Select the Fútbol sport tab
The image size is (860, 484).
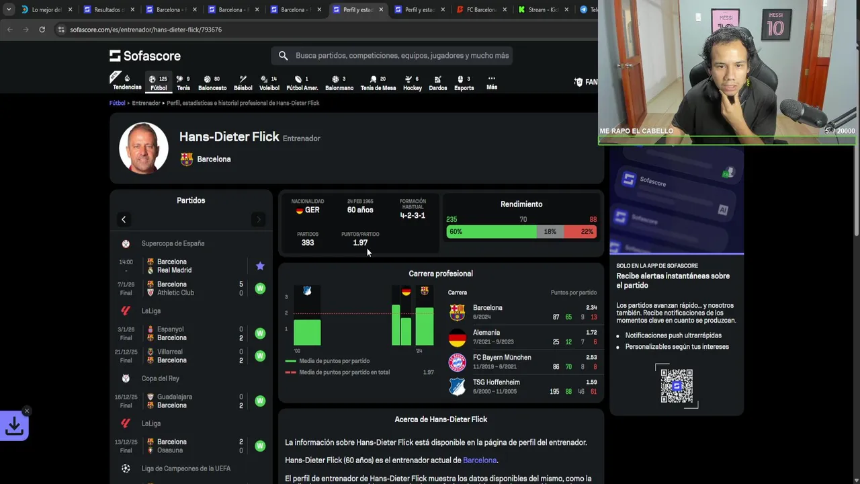pos(159,82)
